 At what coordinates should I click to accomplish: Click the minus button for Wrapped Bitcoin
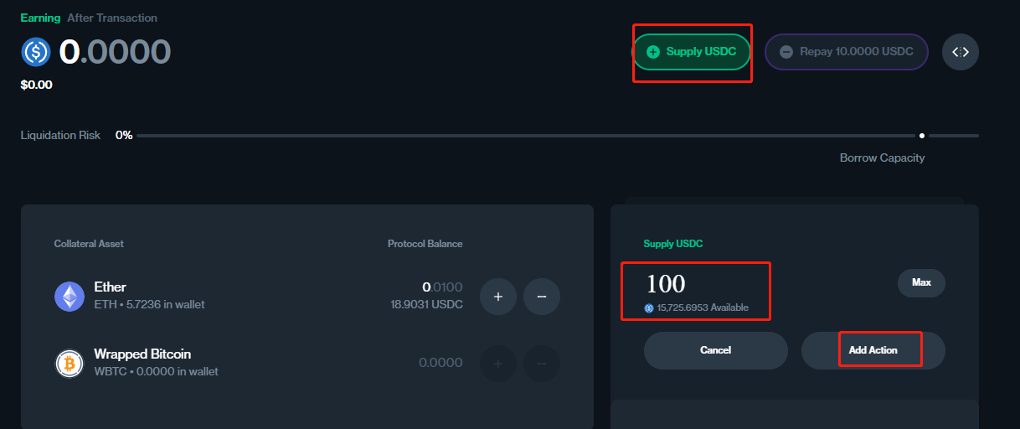[x=541, y=363]
